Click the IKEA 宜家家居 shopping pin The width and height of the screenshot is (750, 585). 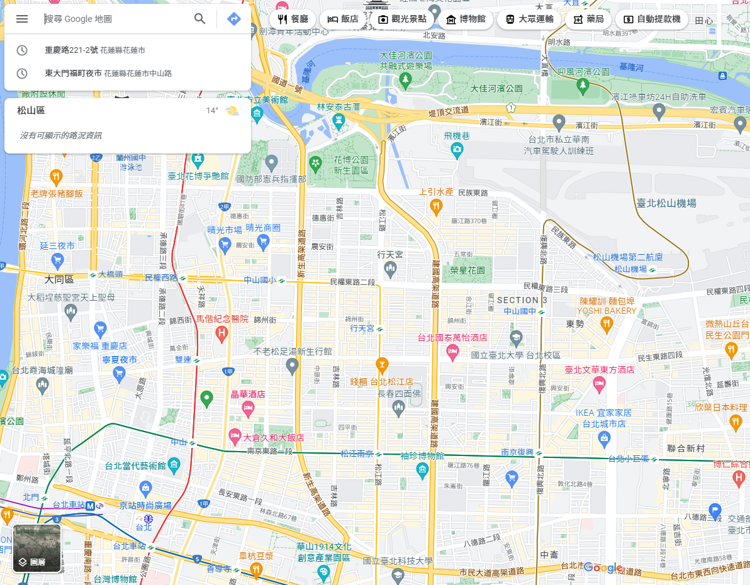tap(604, 438)
